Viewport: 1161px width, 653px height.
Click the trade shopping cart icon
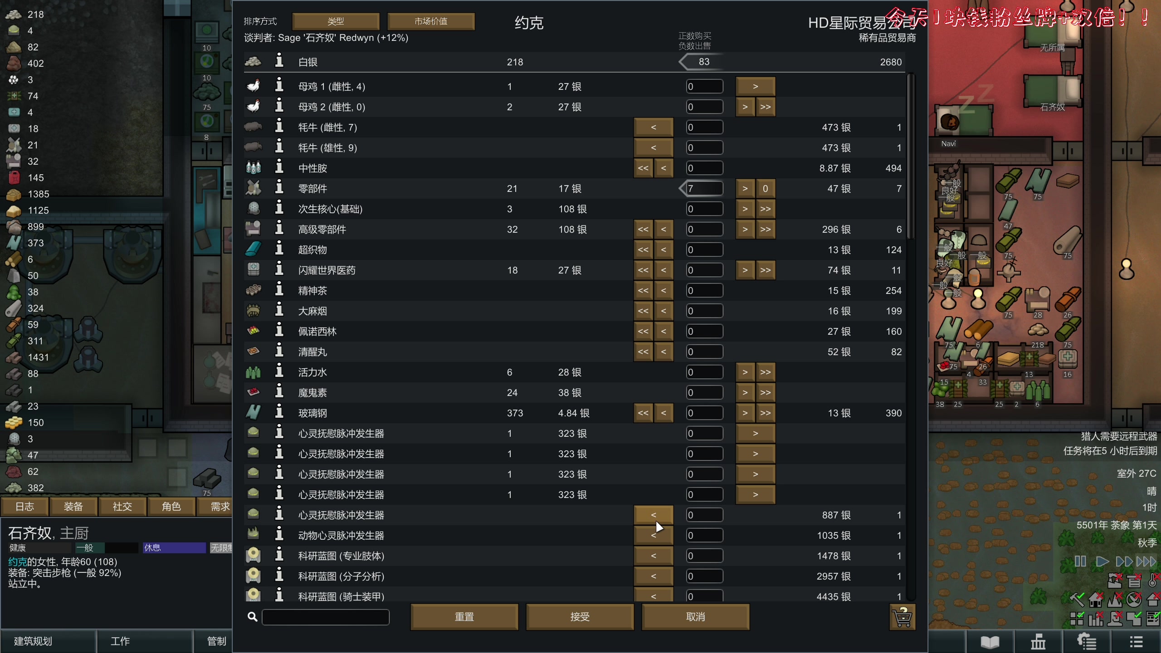pyautogui.click(x=902, y=617)
